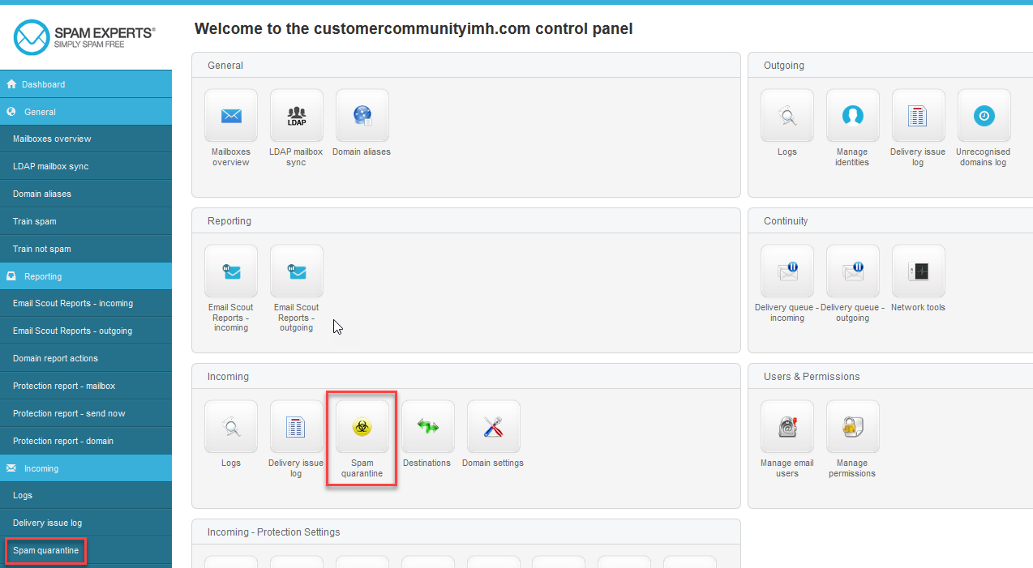Collapse the Incoming sidebar section
The image size is (1033, 568).
point(86,468)
